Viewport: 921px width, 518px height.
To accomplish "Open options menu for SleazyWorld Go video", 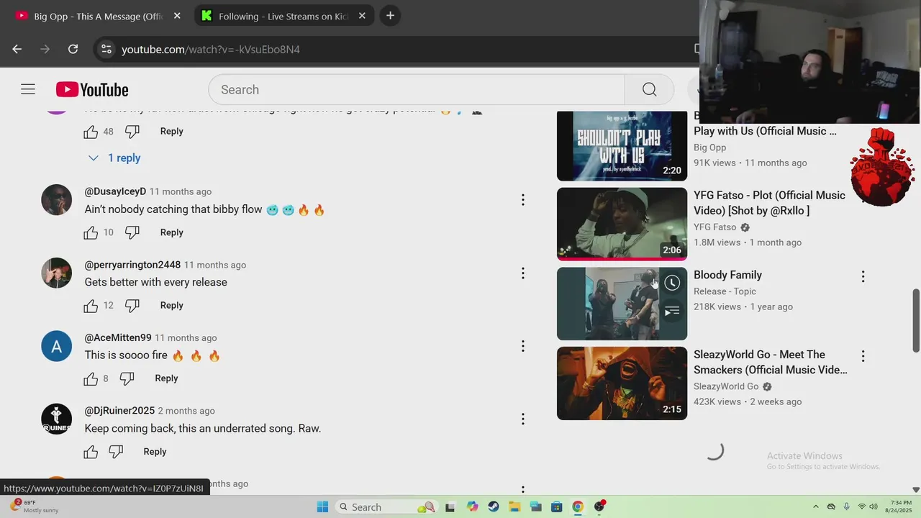I will click(863, 356).
